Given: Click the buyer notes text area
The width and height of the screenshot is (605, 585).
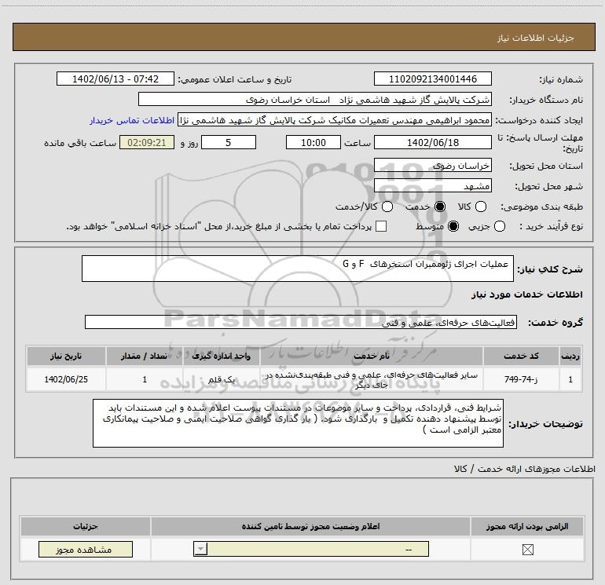Looking at the screenshot, I should coord(298,423).
